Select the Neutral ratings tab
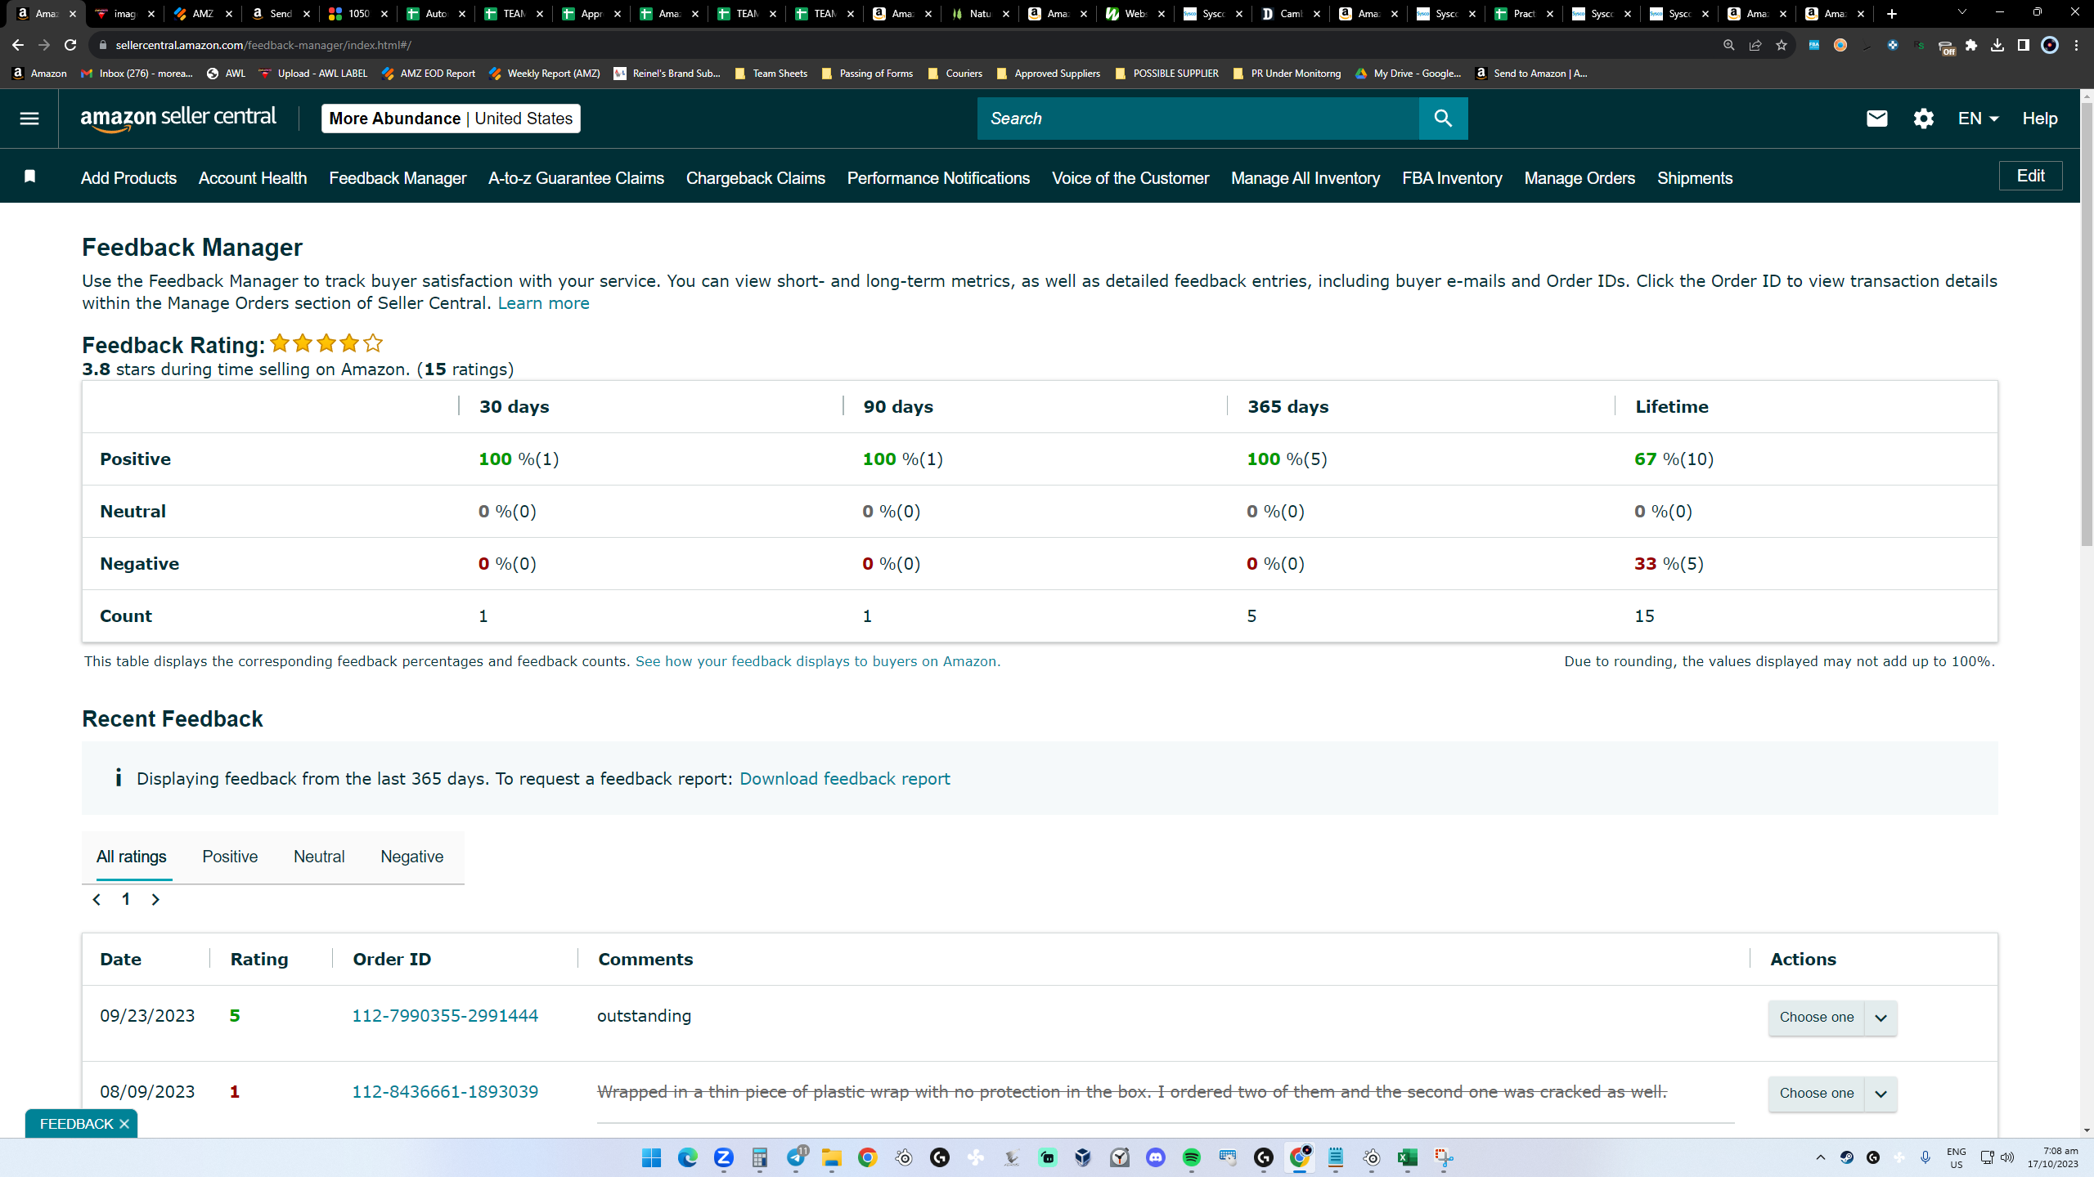This screenshot has width=2094, height=1177. (x=319, y=857)
